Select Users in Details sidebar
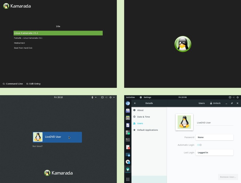 pos(149,124)
